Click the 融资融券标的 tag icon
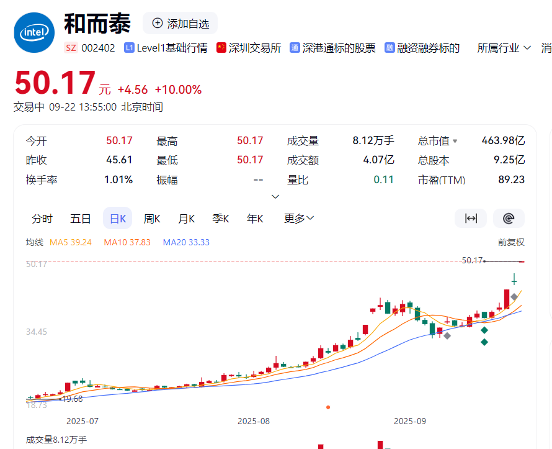 [x=390, y=48]
